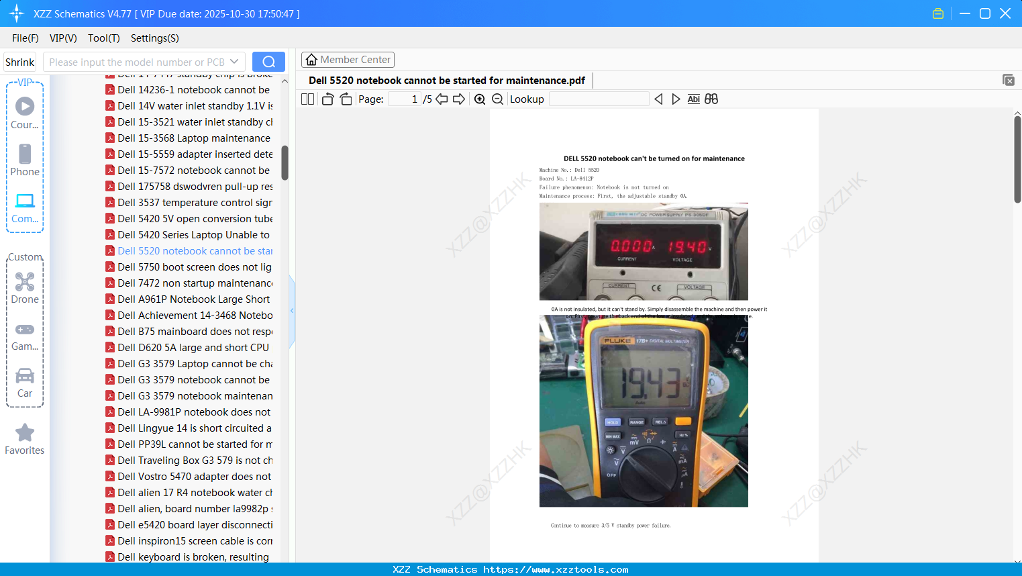Open Dell 7472 non startup maintenance file

click(189, 283)
